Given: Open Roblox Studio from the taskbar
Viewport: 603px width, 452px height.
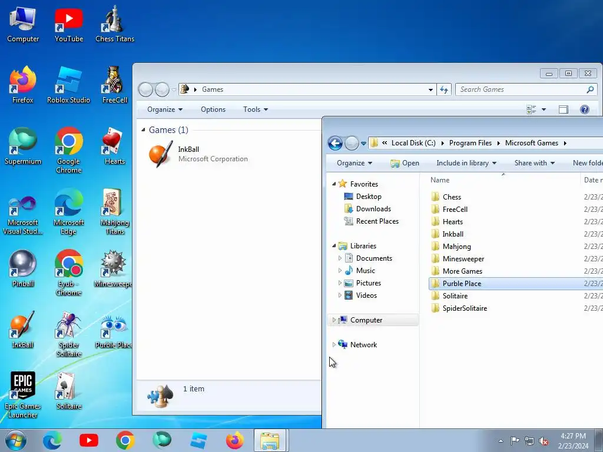Looking at the screenshot, I should pos(198,440).
